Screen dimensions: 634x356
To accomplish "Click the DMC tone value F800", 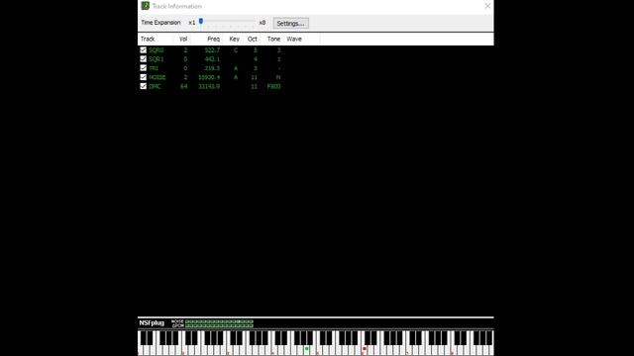I will coord(273,86).
